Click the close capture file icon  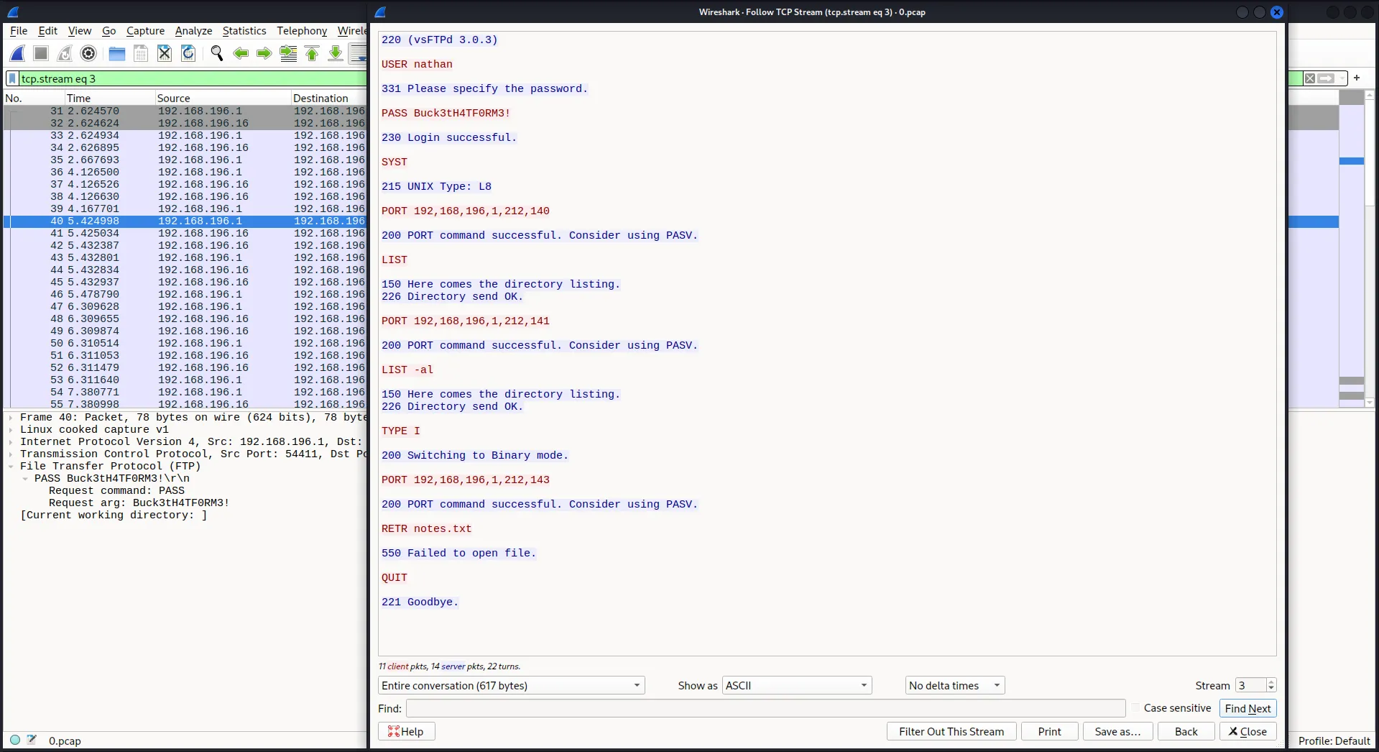pyautogui.click(x=165, y=53)
